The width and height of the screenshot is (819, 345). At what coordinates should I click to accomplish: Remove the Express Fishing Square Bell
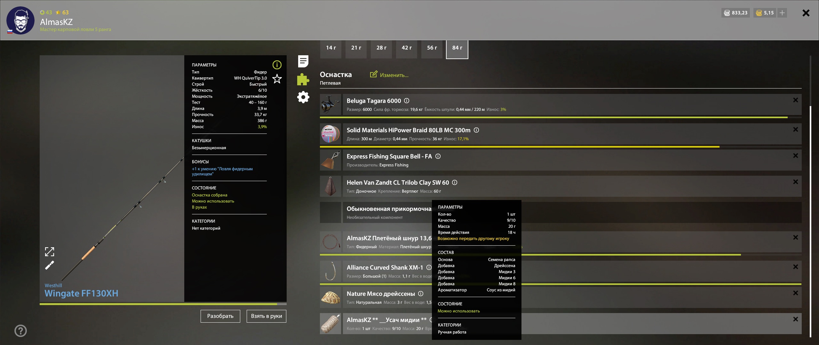tap(796, 156)
